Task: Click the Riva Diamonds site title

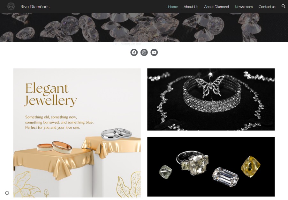Action: 35,7
